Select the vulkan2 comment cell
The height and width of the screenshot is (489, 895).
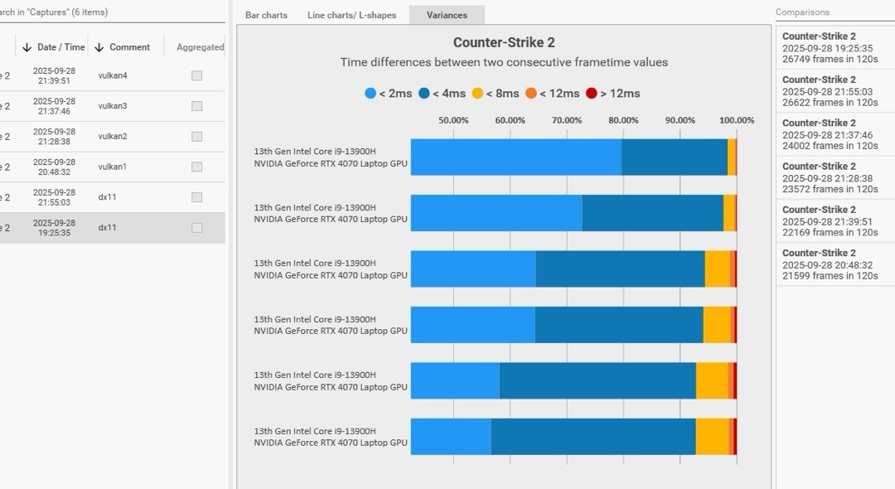click(113, 136)
